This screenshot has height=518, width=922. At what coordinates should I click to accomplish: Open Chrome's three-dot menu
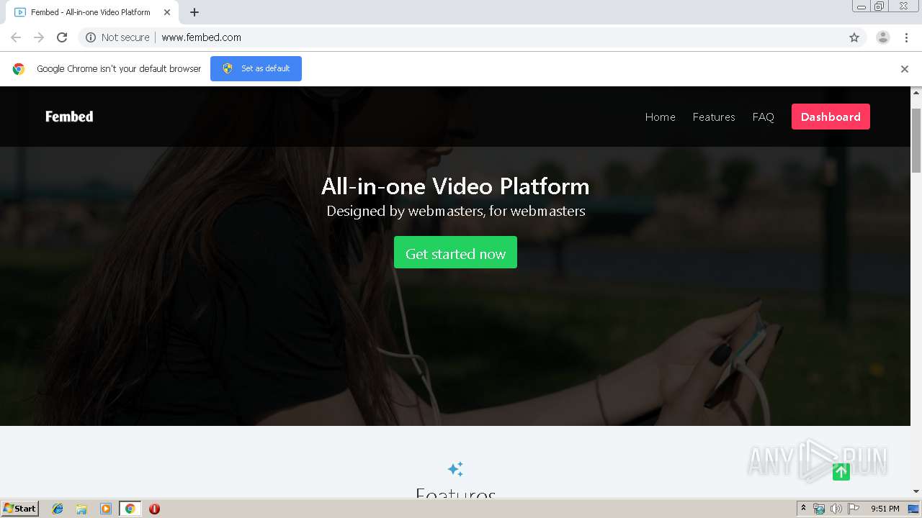click(906, 37)
